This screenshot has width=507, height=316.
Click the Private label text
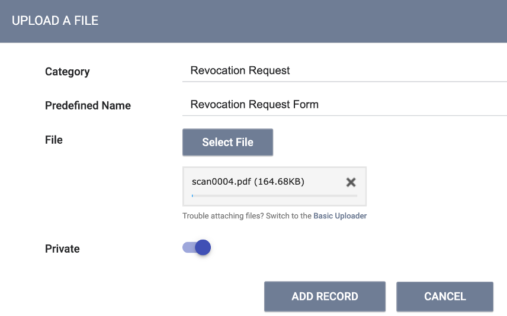pos(62,249)
